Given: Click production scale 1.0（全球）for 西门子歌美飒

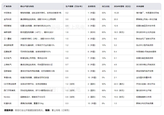Looking at the screenshot, I should pyautogui.click(x=70, y=90).
